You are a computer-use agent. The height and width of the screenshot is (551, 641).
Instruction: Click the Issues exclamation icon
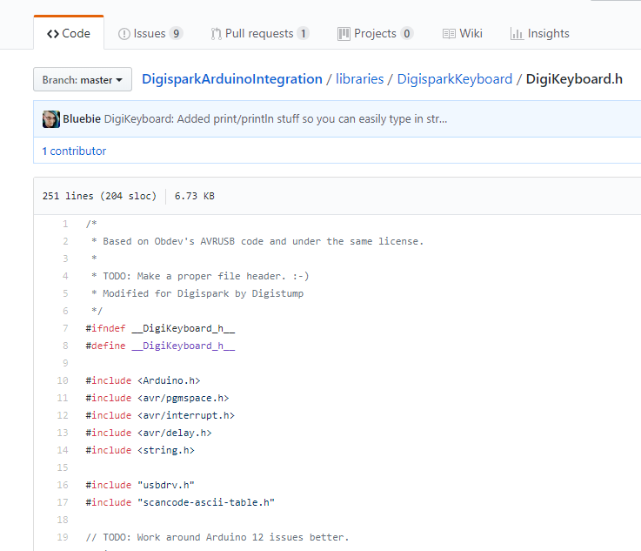124,34
